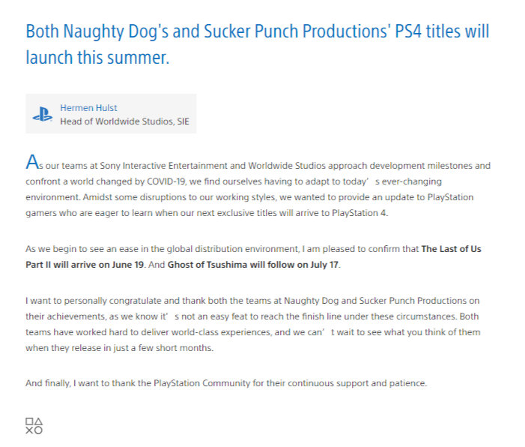This screenshot has height=447, width=525.
Task: Click the blue article headline title
Action: click(x=258, y=44)
